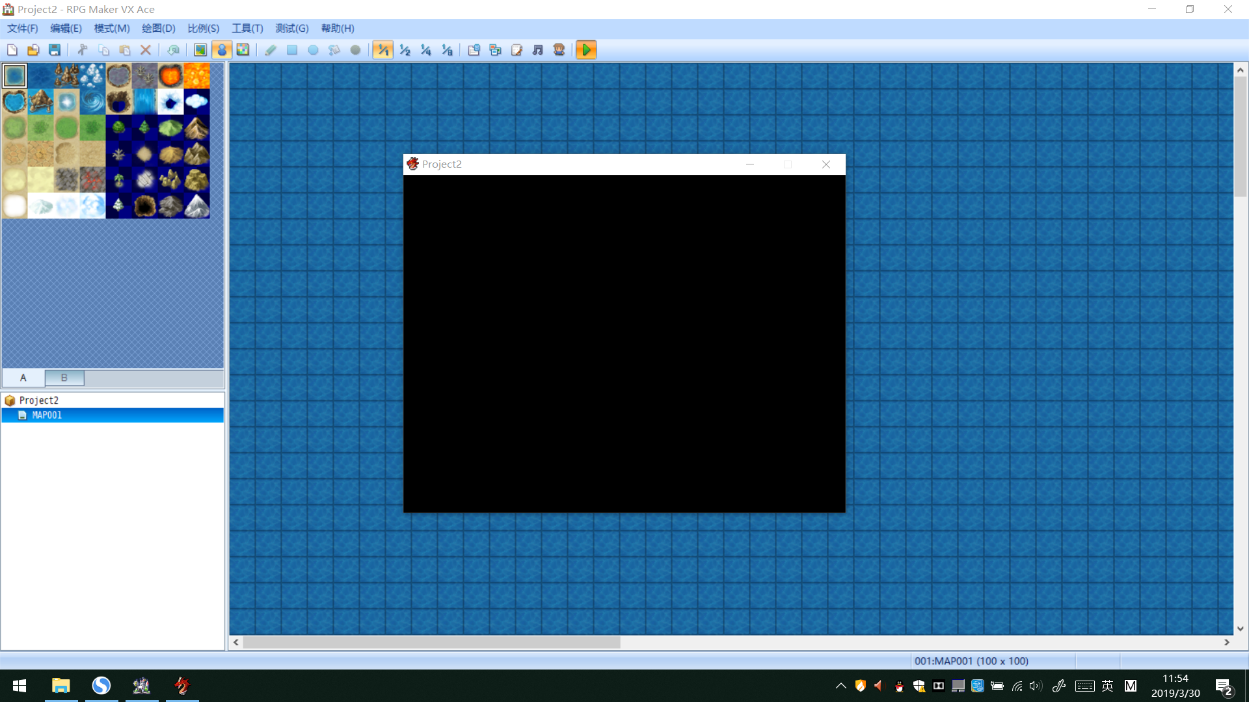1249x702 pixels.
Task: Select the Pencil drawing tool
Action: click(x=271, y=50)
